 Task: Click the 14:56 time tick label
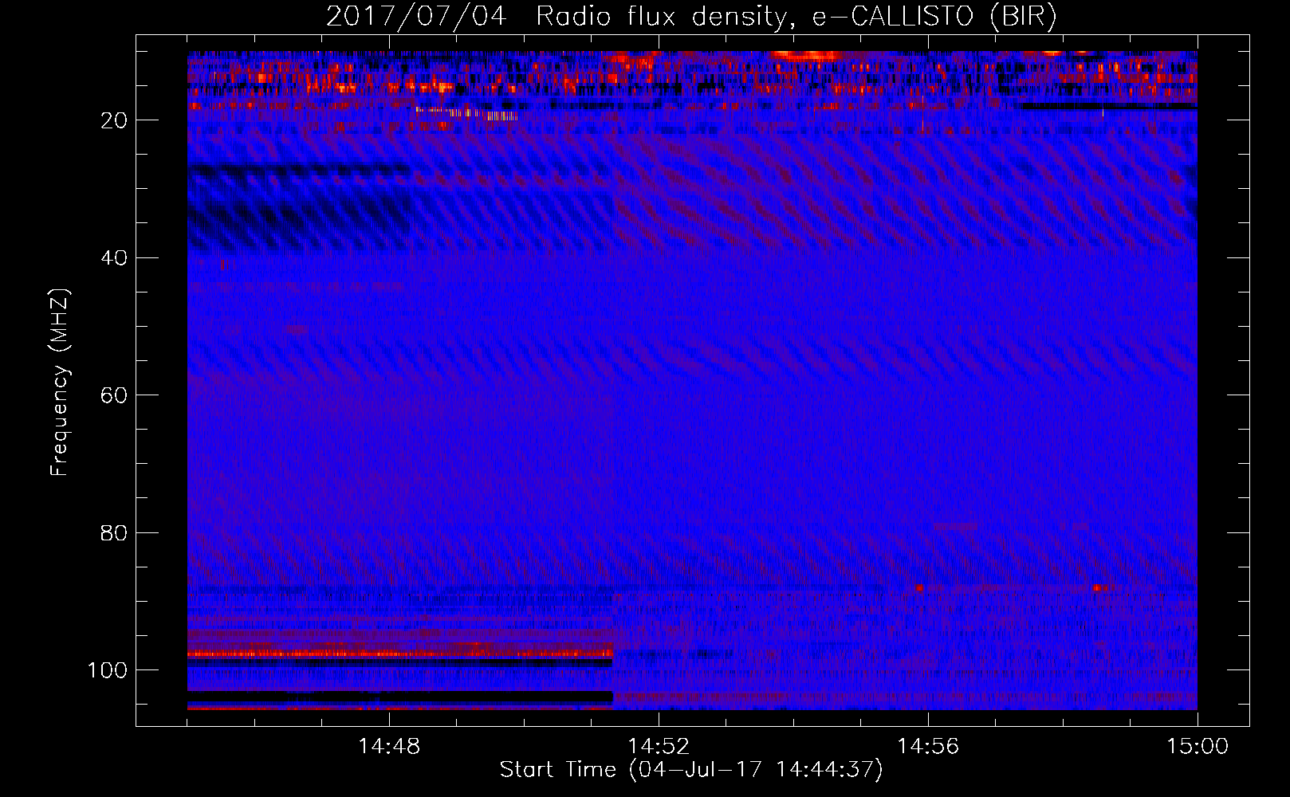pos(928,747)
